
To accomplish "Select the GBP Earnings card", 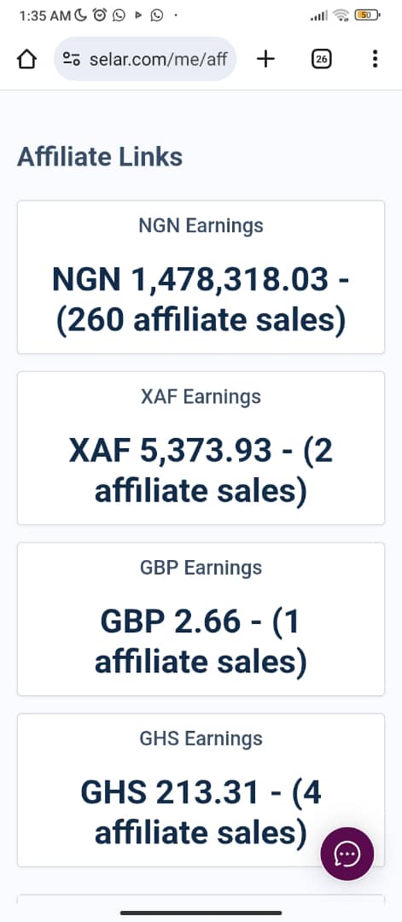I will 201,619.
